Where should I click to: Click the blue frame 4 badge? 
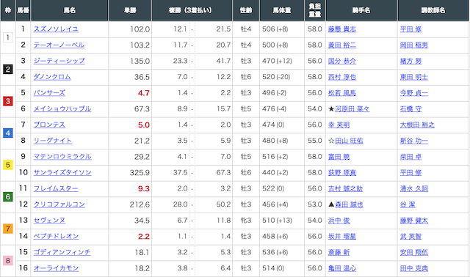coord(8,133)
